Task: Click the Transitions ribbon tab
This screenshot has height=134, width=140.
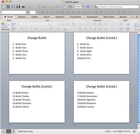Action: (76, 17)
